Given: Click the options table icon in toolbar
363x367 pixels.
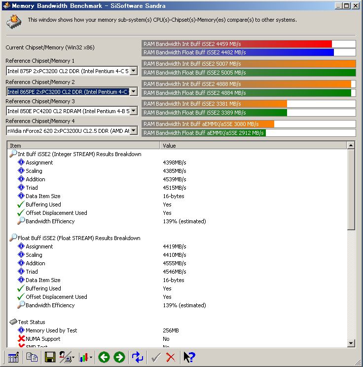Looking at the screenshot, I should click(x=13, y=357).
